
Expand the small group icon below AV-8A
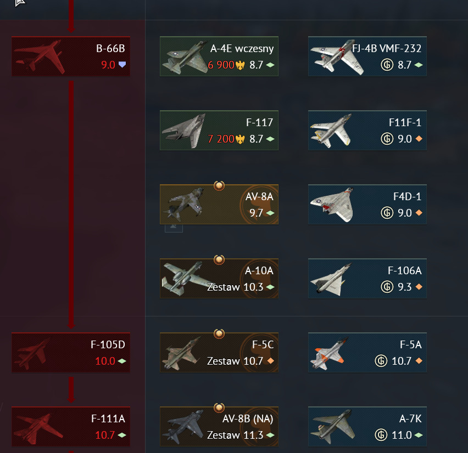coord(174,228)
